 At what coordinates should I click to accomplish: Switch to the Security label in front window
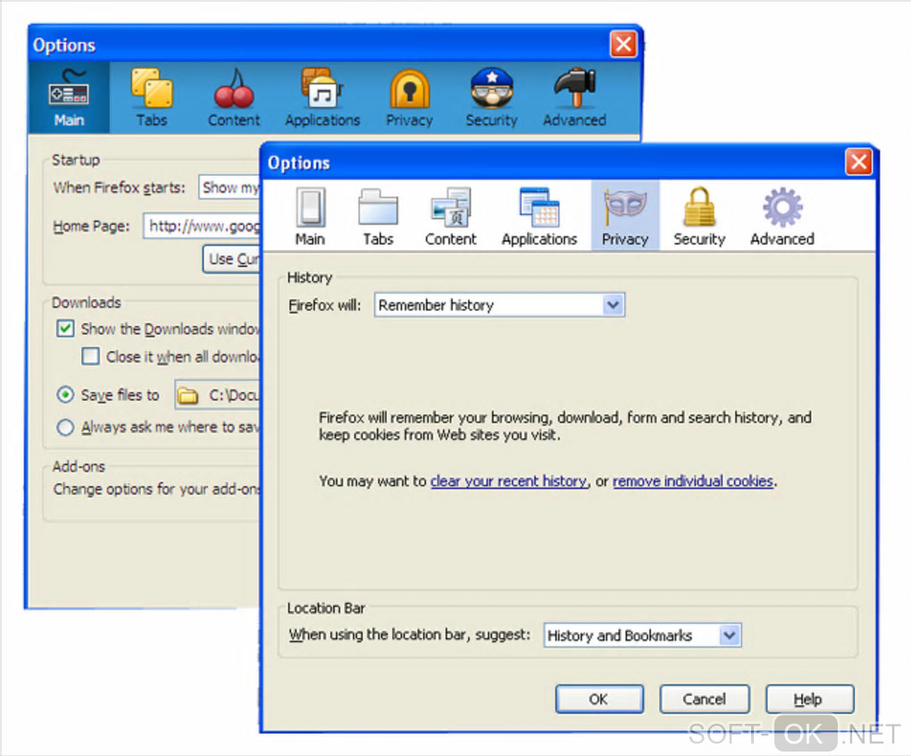pyautogui.click(x=699, y=239)
